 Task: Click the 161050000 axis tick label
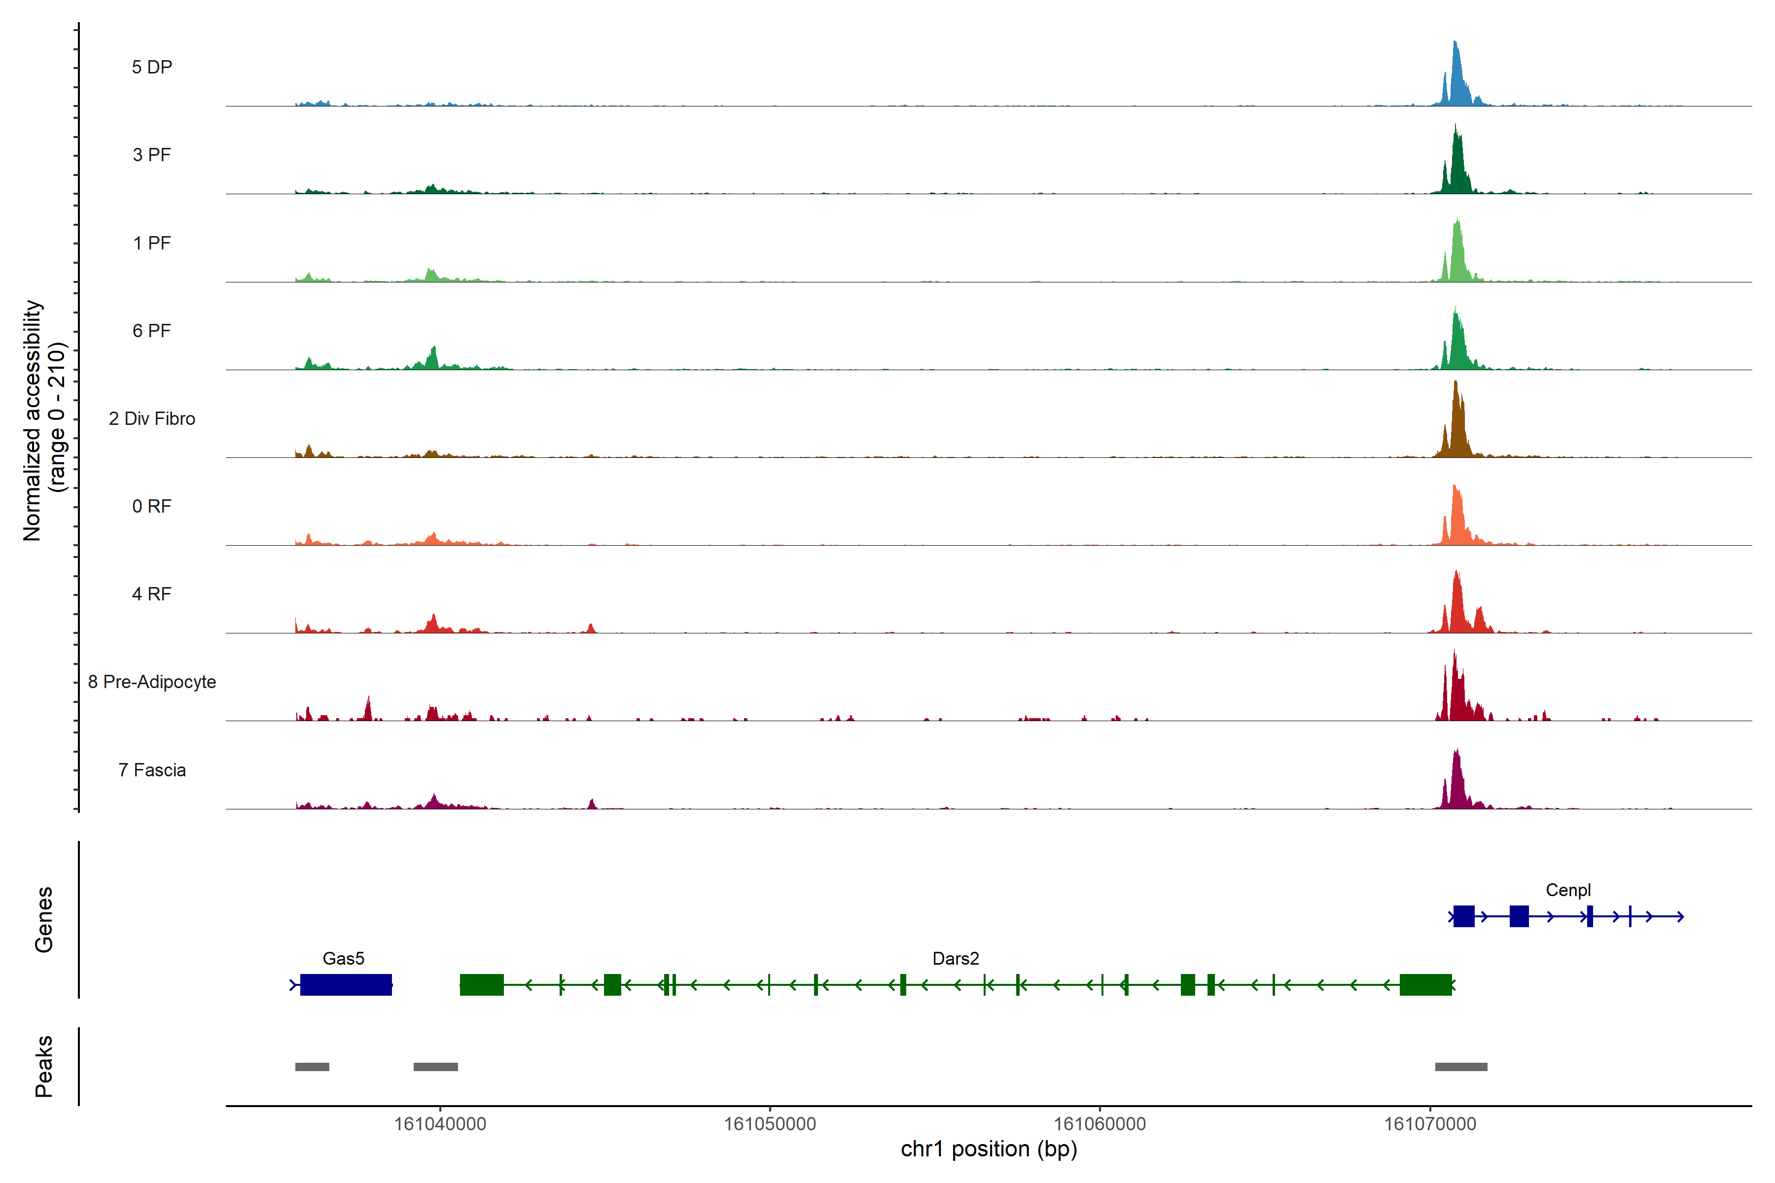(x=770, y=1124)
